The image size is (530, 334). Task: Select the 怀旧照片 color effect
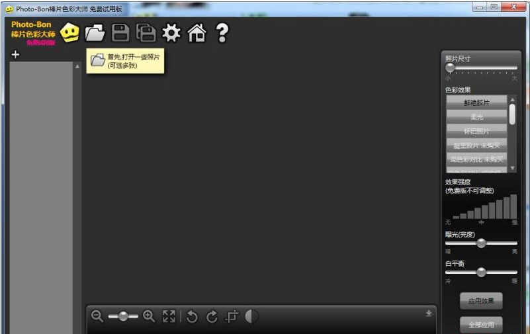click(x=476, y=131)
